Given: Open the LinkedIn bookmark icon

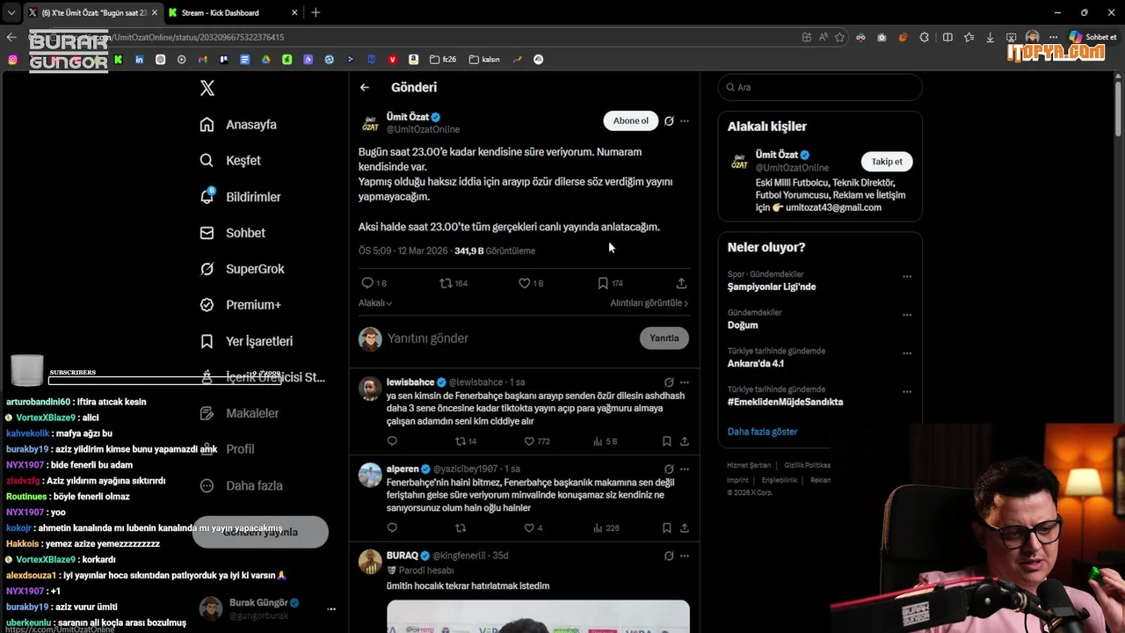Looking at the screenshot, I should click(x=139, y=60).
